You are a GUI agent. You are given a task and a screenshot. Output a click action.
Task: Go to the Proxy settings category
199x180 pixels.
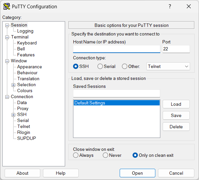click(23, 108)
